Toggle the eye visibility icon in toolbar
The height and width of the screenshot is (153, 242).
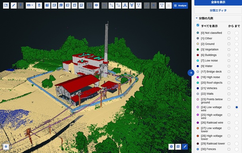point(96,6)
